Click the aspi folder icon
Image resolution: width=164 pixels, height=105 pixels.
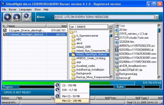tap(74, 62)
